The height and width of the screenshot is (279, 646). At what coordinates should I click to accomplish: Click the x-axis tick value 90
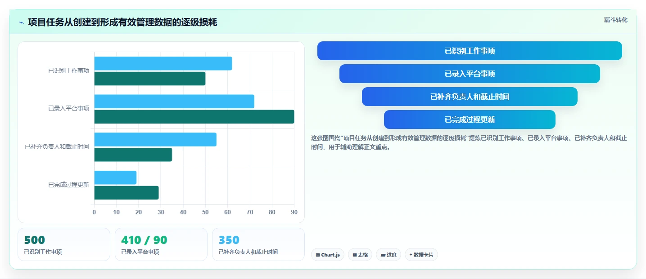pyautogui.click(x=294, y=212)
